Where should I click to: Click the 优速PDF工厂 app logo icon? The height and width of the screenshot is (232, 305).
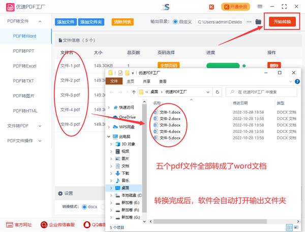point(10,7)
